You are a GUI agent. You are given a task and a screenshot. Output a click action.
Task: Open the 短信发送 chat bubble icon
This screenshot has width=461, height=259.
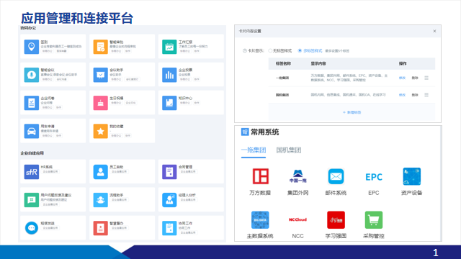click(x=32, y=228)
